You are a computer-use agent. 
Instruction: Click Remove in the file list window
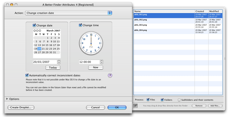(199, 106)
